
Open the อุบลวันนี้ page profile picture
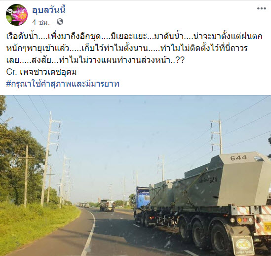17,15
